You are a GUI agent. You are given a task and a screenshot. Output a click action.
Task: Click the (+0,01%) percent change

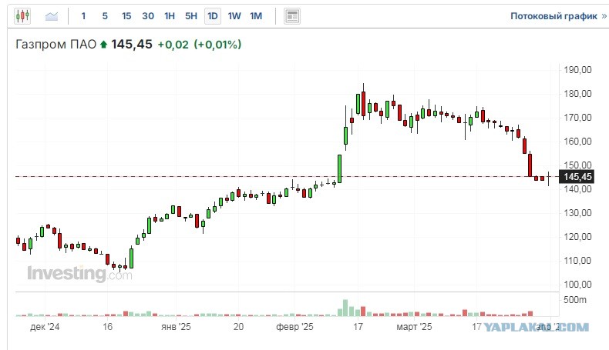[x=217, y=45]
